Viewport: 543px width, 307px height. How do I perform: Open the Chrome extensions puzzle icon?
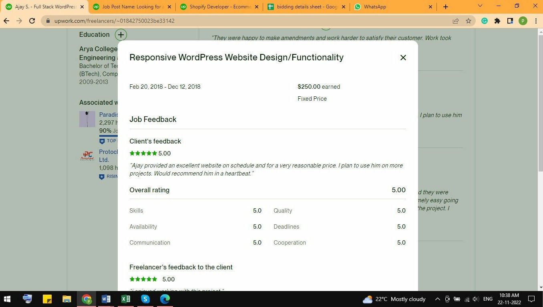[497, 21]
